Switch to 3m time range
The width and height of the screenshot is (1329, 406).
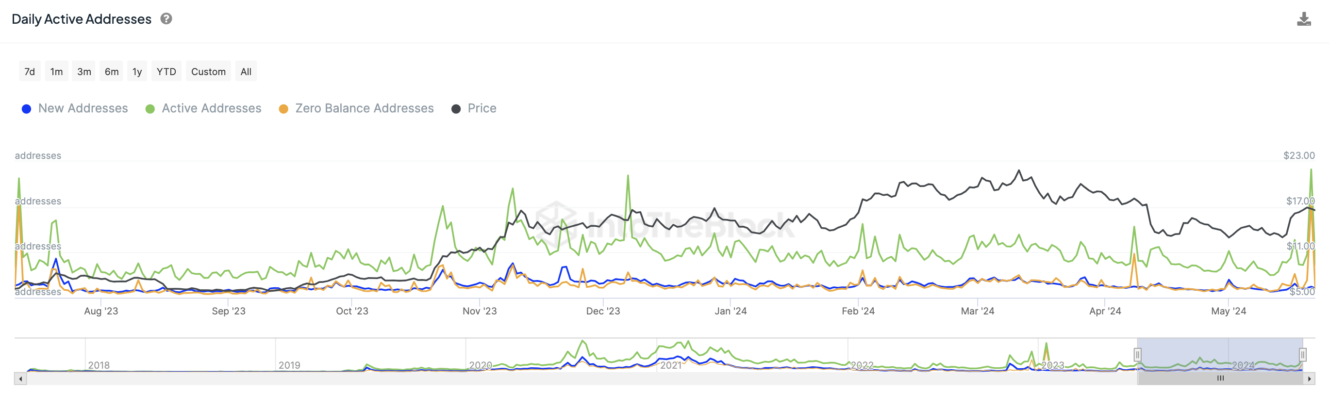[x=84, y=72]
